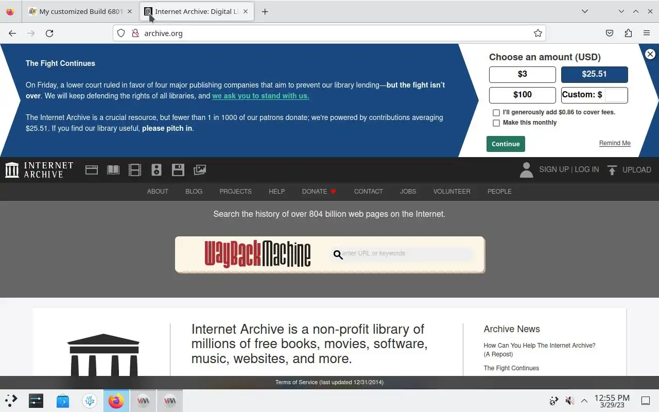Go back to previous page

[x=12, y=33]
